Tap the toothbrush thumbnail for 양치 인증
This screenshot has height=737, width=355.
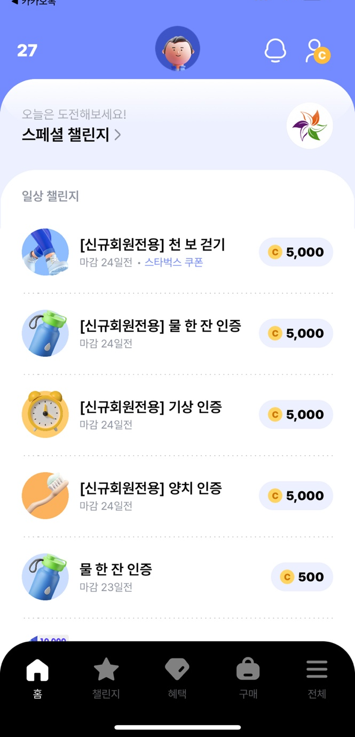tap(45, 496)
